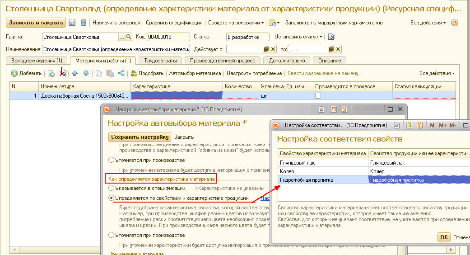
Task: Click Сравнить спецификации
Action: (174, 23)
